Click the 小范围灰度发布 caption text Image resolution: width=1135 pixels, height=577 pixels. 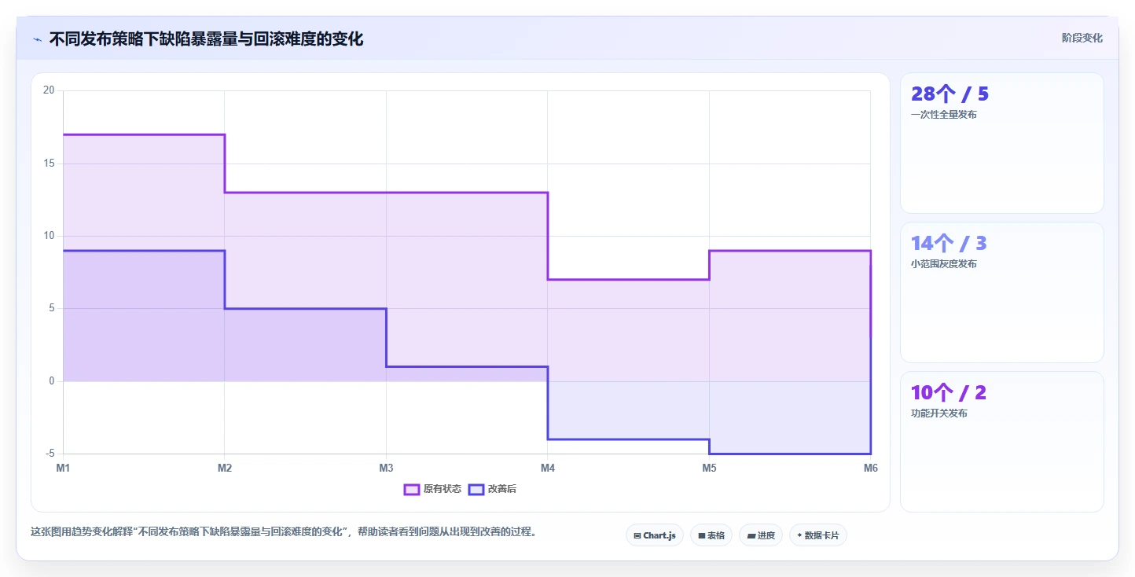coord(944,264)
